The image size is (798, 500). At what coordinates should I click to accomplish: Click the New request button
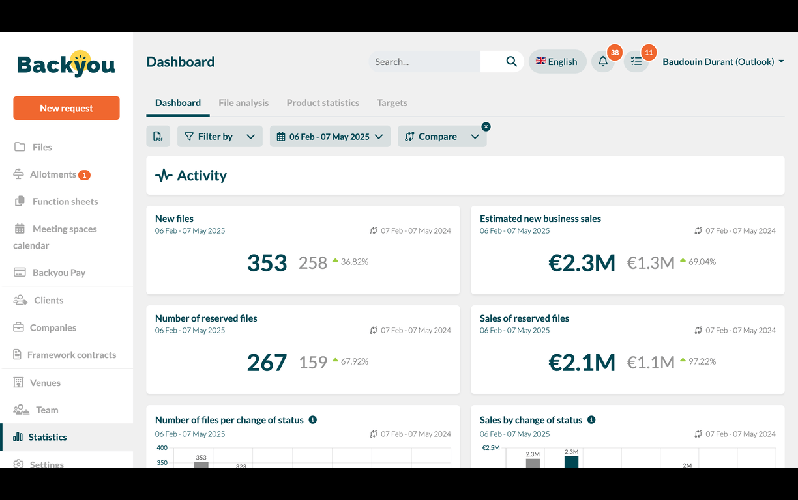tap(66, 108)
